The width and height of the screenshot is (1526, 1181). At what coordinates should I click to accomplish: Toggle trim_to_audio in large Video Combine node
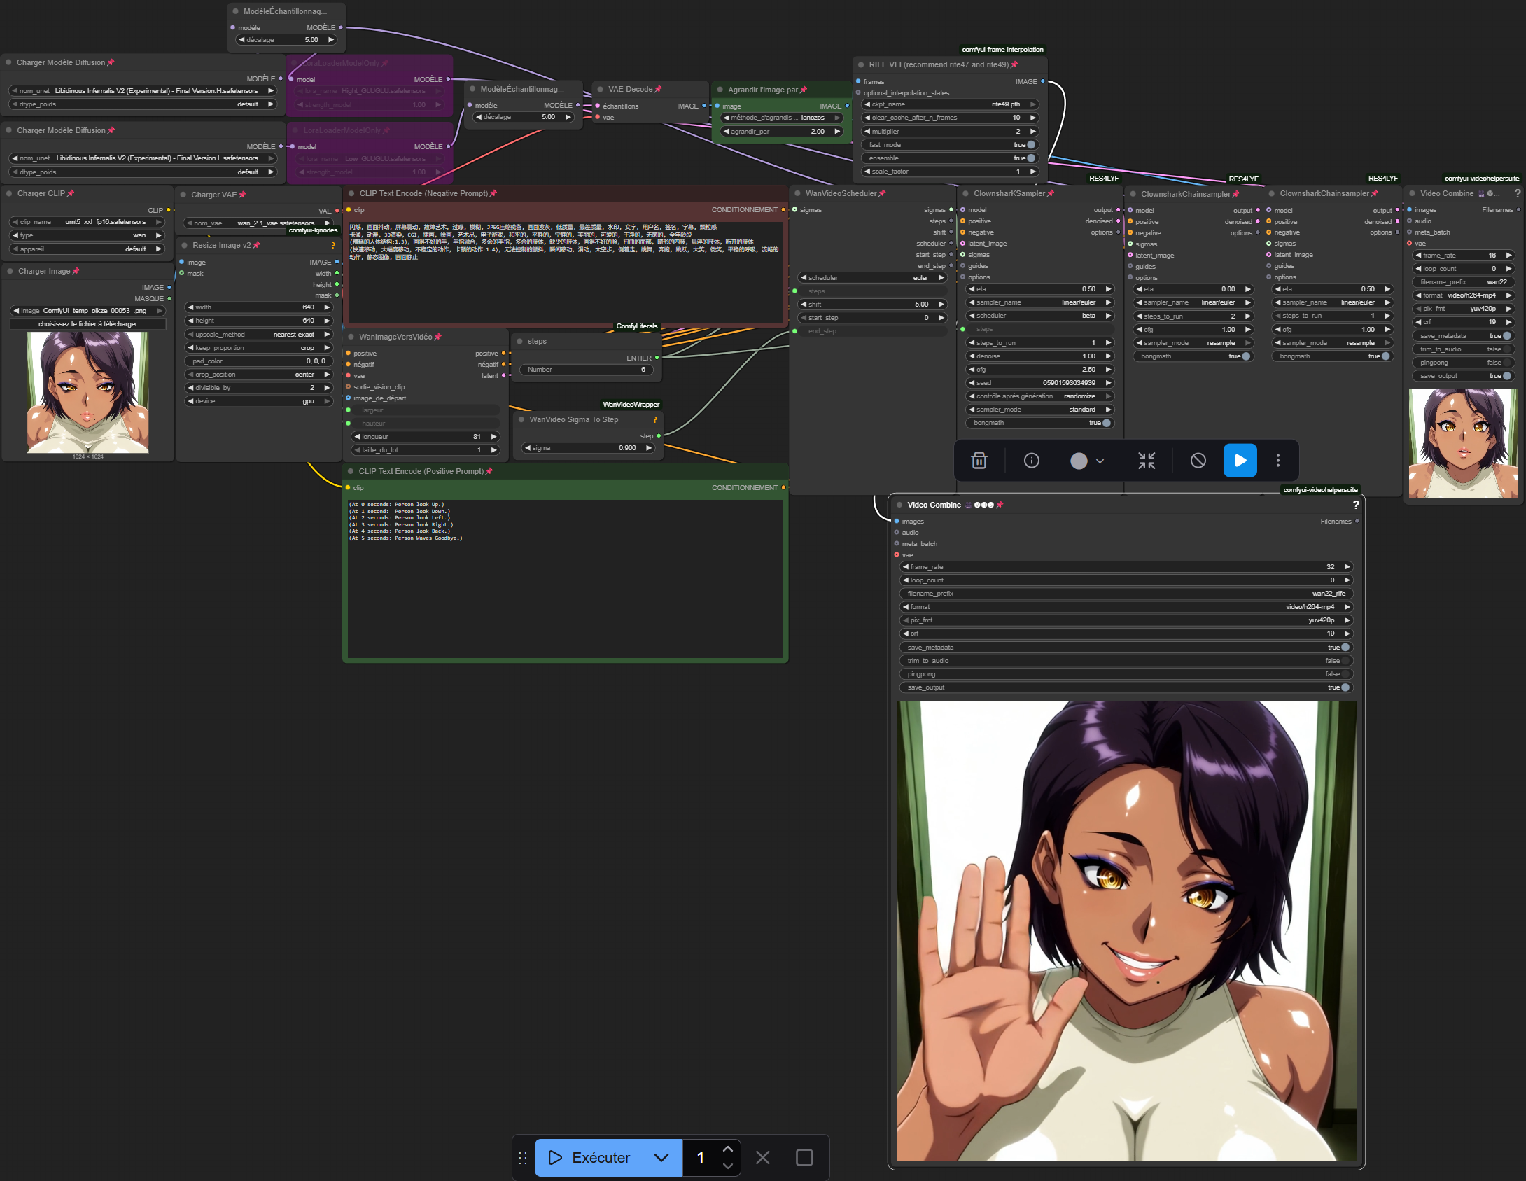click(x=1343, y=661)
